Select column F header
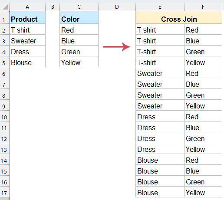Viewport: 224px width, 200px height. click(x=203, y=7)
